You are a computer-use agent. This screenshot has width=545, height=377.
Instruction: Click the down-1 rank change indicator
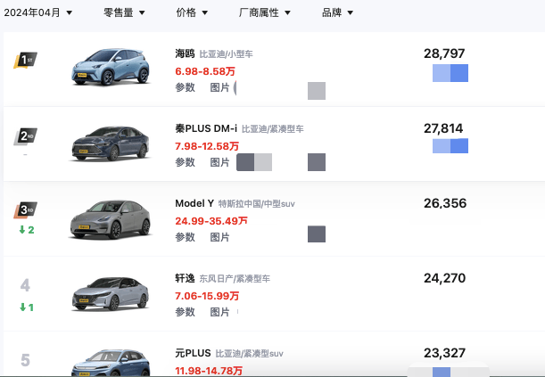(x=27, y=307)
